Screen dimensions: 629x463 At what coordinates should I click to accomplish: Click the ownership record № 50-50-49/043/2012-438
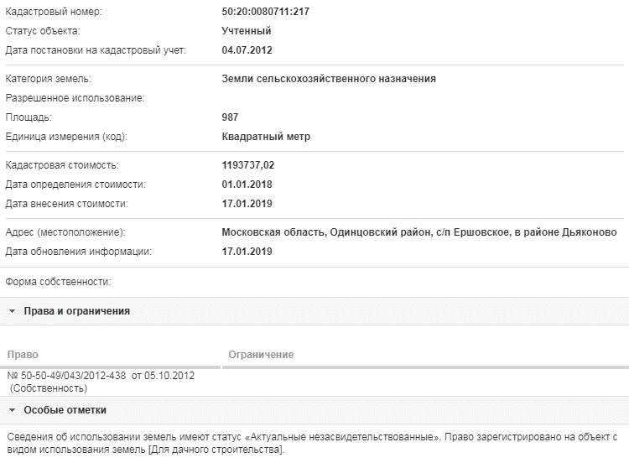(66, 376)
